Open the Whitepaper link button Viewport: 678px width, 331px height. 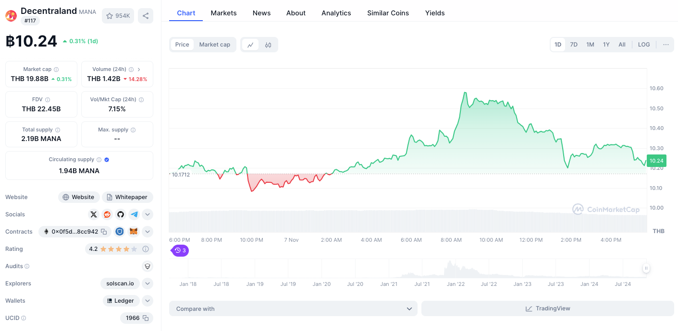tap(127, 197)
